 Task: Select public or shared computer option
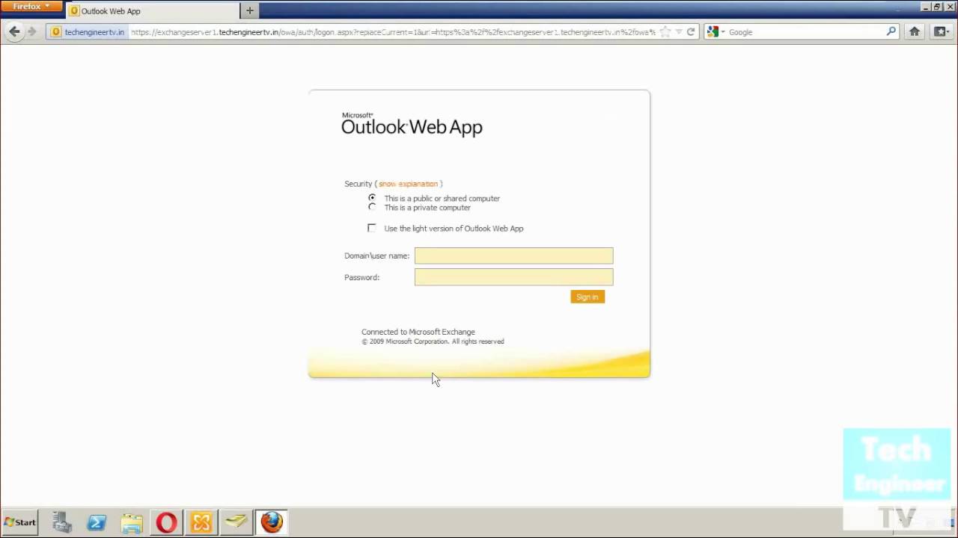372,198
